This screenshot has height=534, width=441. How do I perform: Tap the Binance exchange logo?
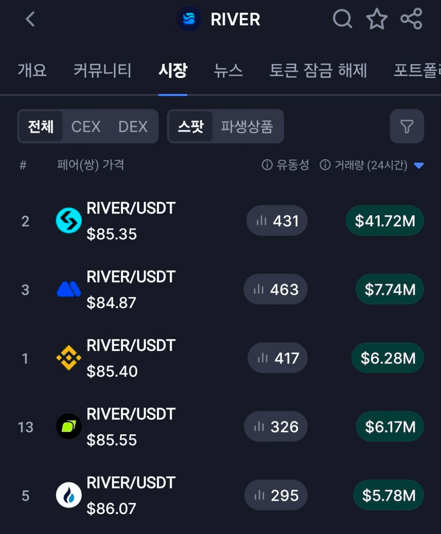tap(68, 358)
